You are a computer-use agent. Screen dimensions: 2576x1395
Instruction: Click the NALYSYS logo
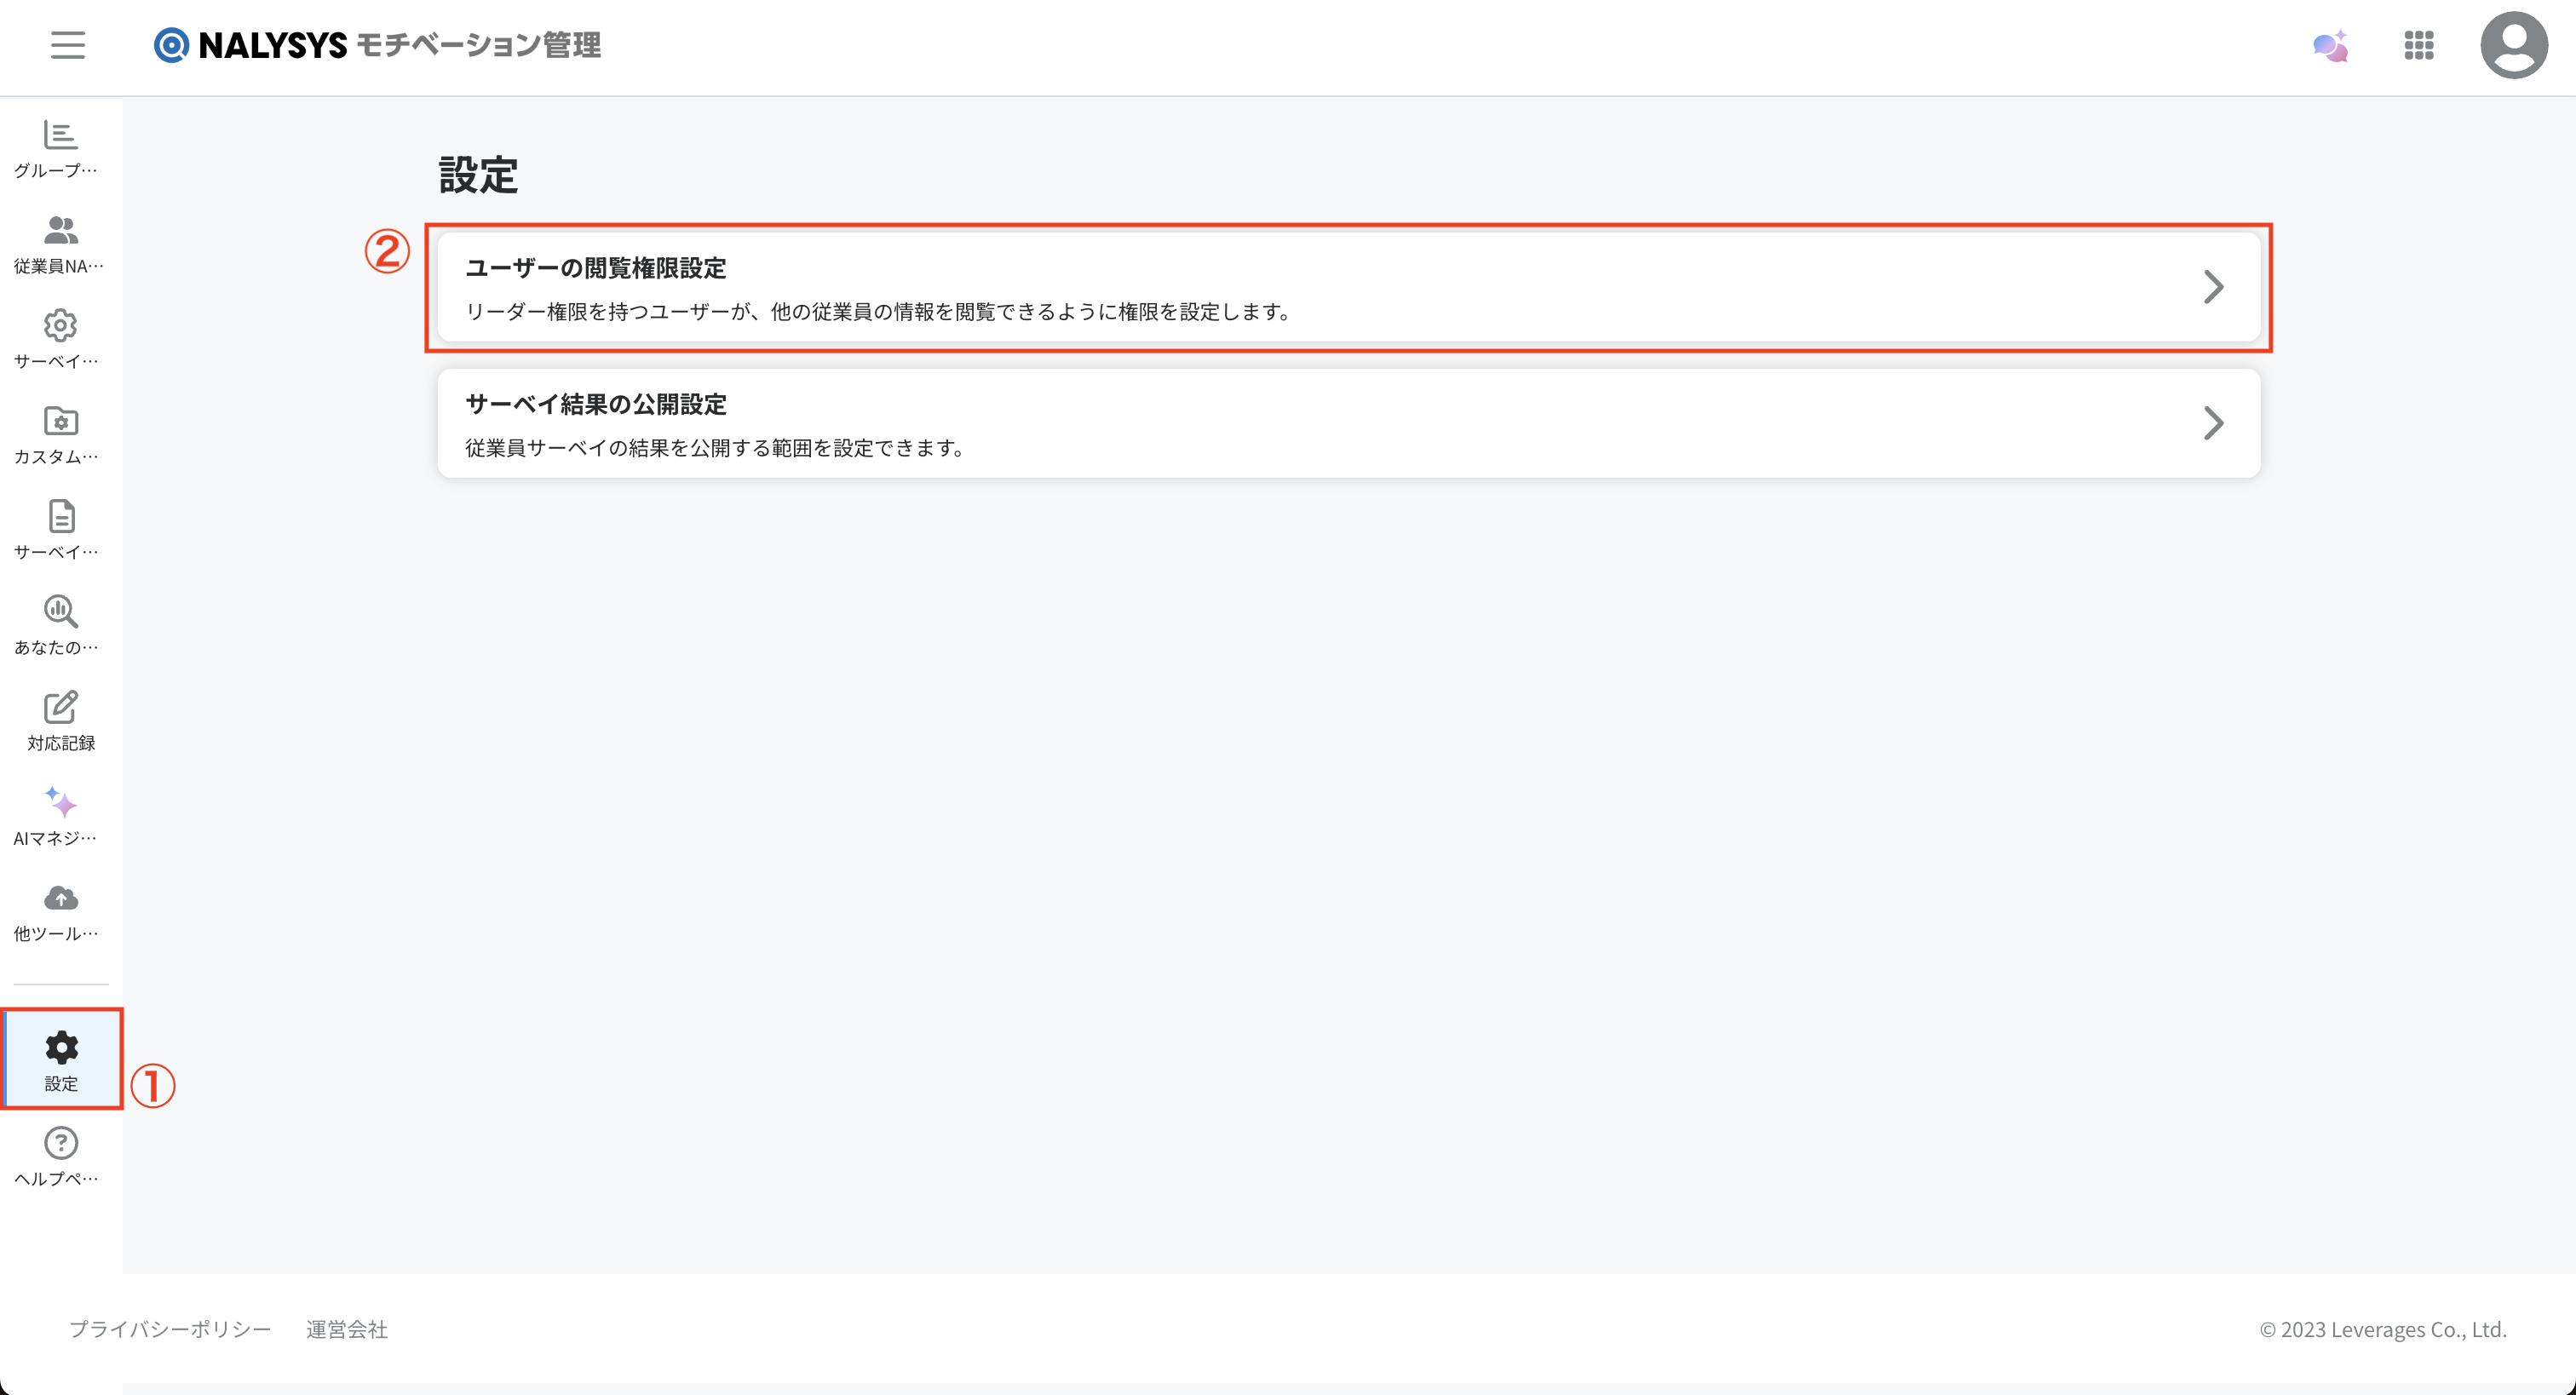[250, 45]
